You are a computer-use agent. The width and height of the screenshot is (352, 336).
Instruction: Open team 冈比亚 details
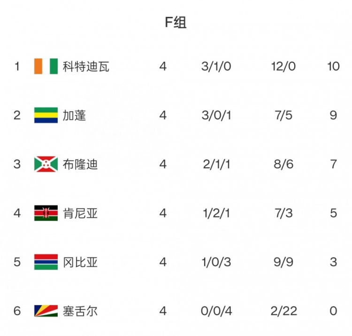point(80,262)
